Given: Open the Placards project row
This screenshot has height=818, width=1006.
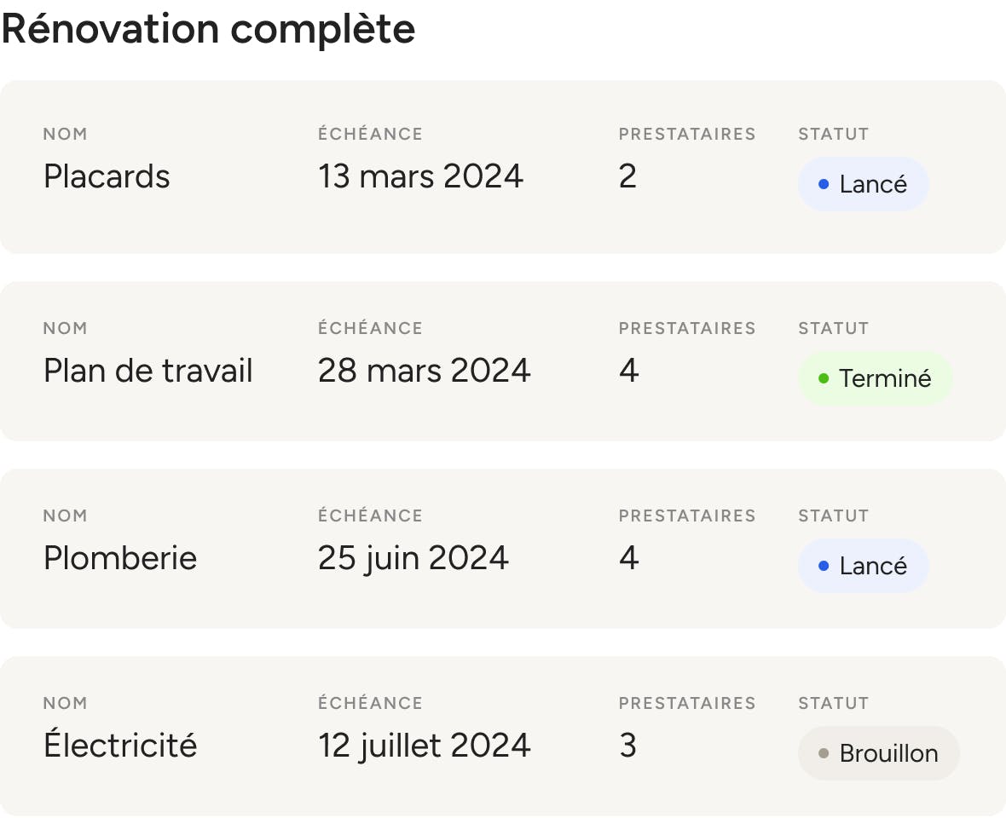Looking at the screenshot, I should [503, 167].
